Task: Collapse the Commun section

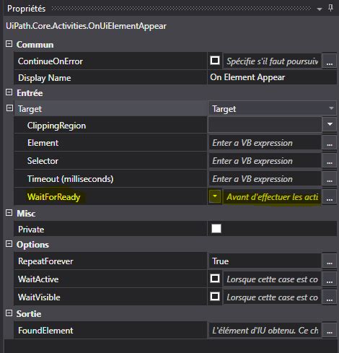Action: pos(9,44)
